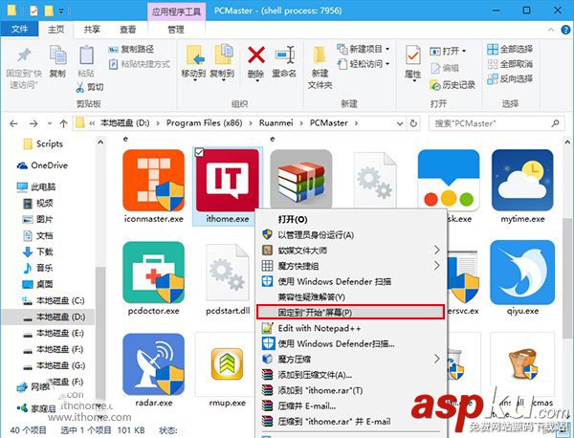Click PCMaster in the address breadcrumb
574x438 pixels.
(329, 123)
